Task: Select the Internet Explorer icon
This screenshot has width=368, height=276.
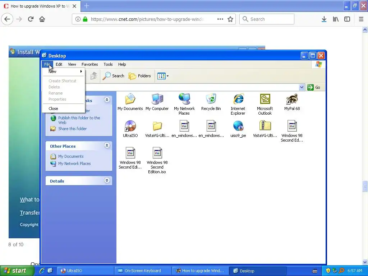Action: (x=238, y=104)
